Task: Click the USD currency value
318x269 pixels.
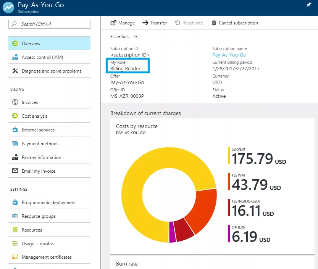Action: point(217,82)
